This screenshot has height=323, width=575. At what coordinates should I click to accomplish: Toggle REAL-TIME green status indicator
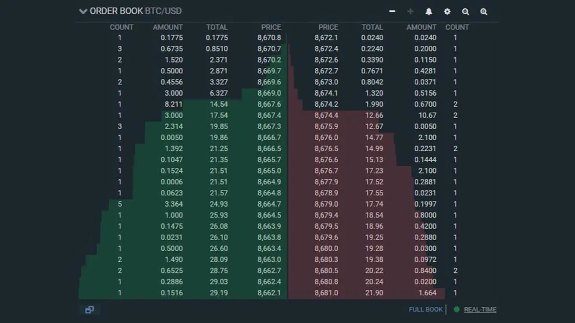[x=457, y=310]
